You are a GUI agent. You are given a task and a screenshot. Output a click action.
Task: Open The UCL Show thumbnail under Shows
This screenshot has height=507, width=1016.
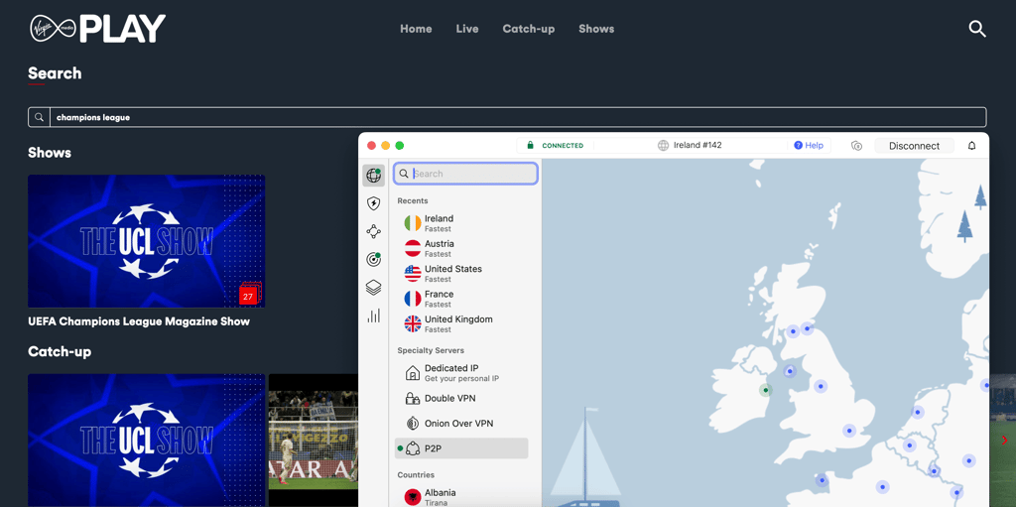pyautogui.click(x=147, y=241)
